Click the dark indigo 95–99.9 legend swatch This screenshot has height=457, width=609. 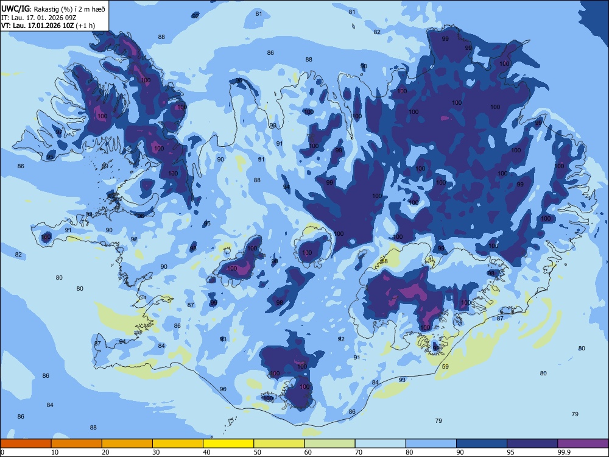coord(532,444)
